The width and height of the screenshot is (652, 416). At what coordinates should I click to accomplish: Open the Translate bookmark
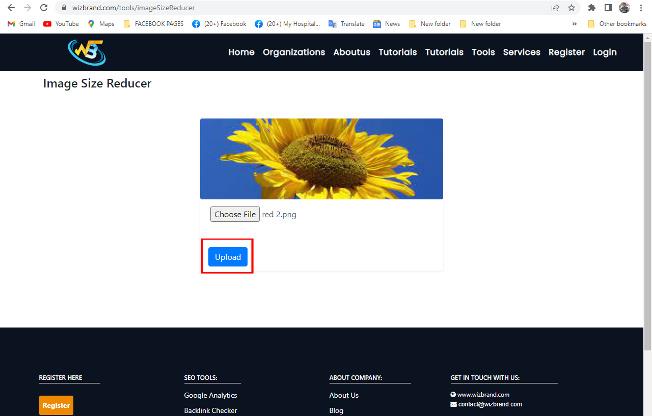point(346,23)
